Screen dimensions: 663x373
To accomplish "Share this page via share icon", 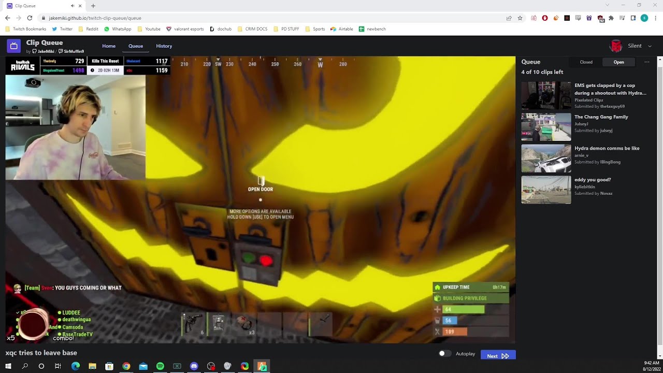I will 510,18.
